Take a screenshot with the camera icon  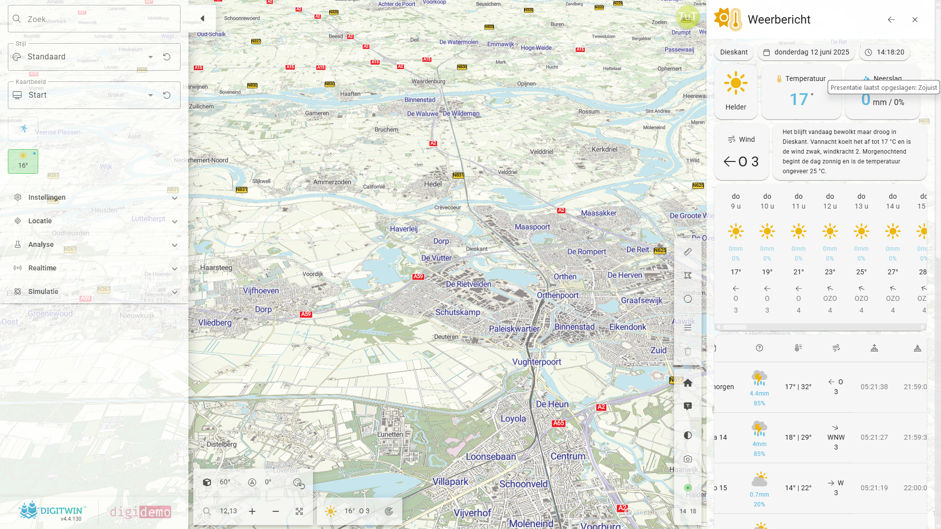[688, 459]
